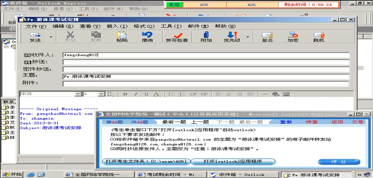Screen dimensions: 373x178
Task: Open the font color picker
Action: (x=157, y=94)
